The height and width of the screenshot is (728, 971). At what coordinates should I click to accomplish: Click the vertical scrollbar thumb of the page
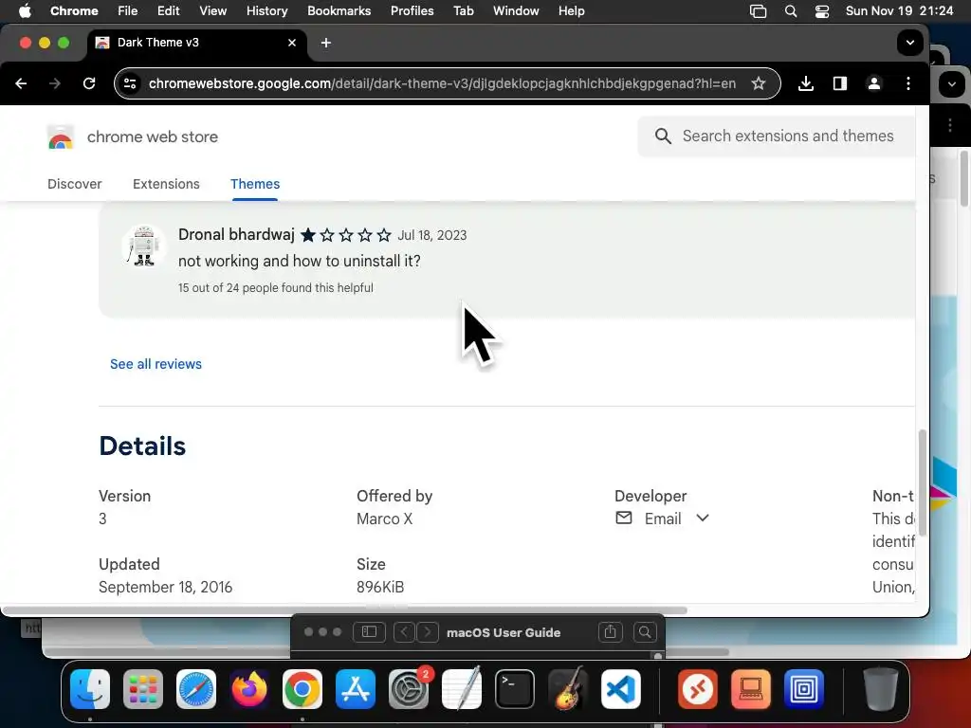pyautogui.click(x=922, y=482)
